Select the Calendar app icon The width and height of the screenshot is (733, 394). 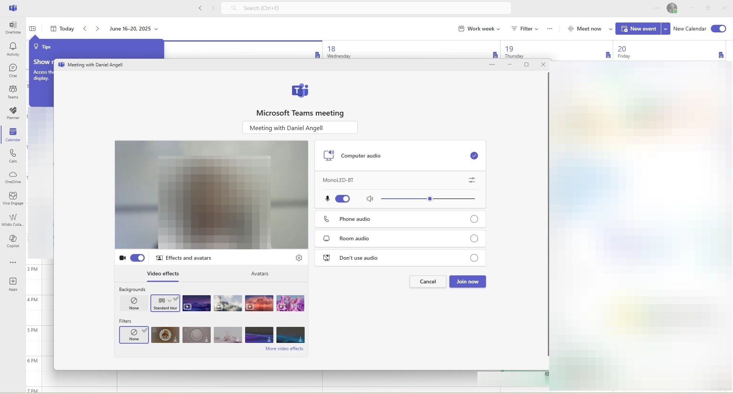(13, 135)
